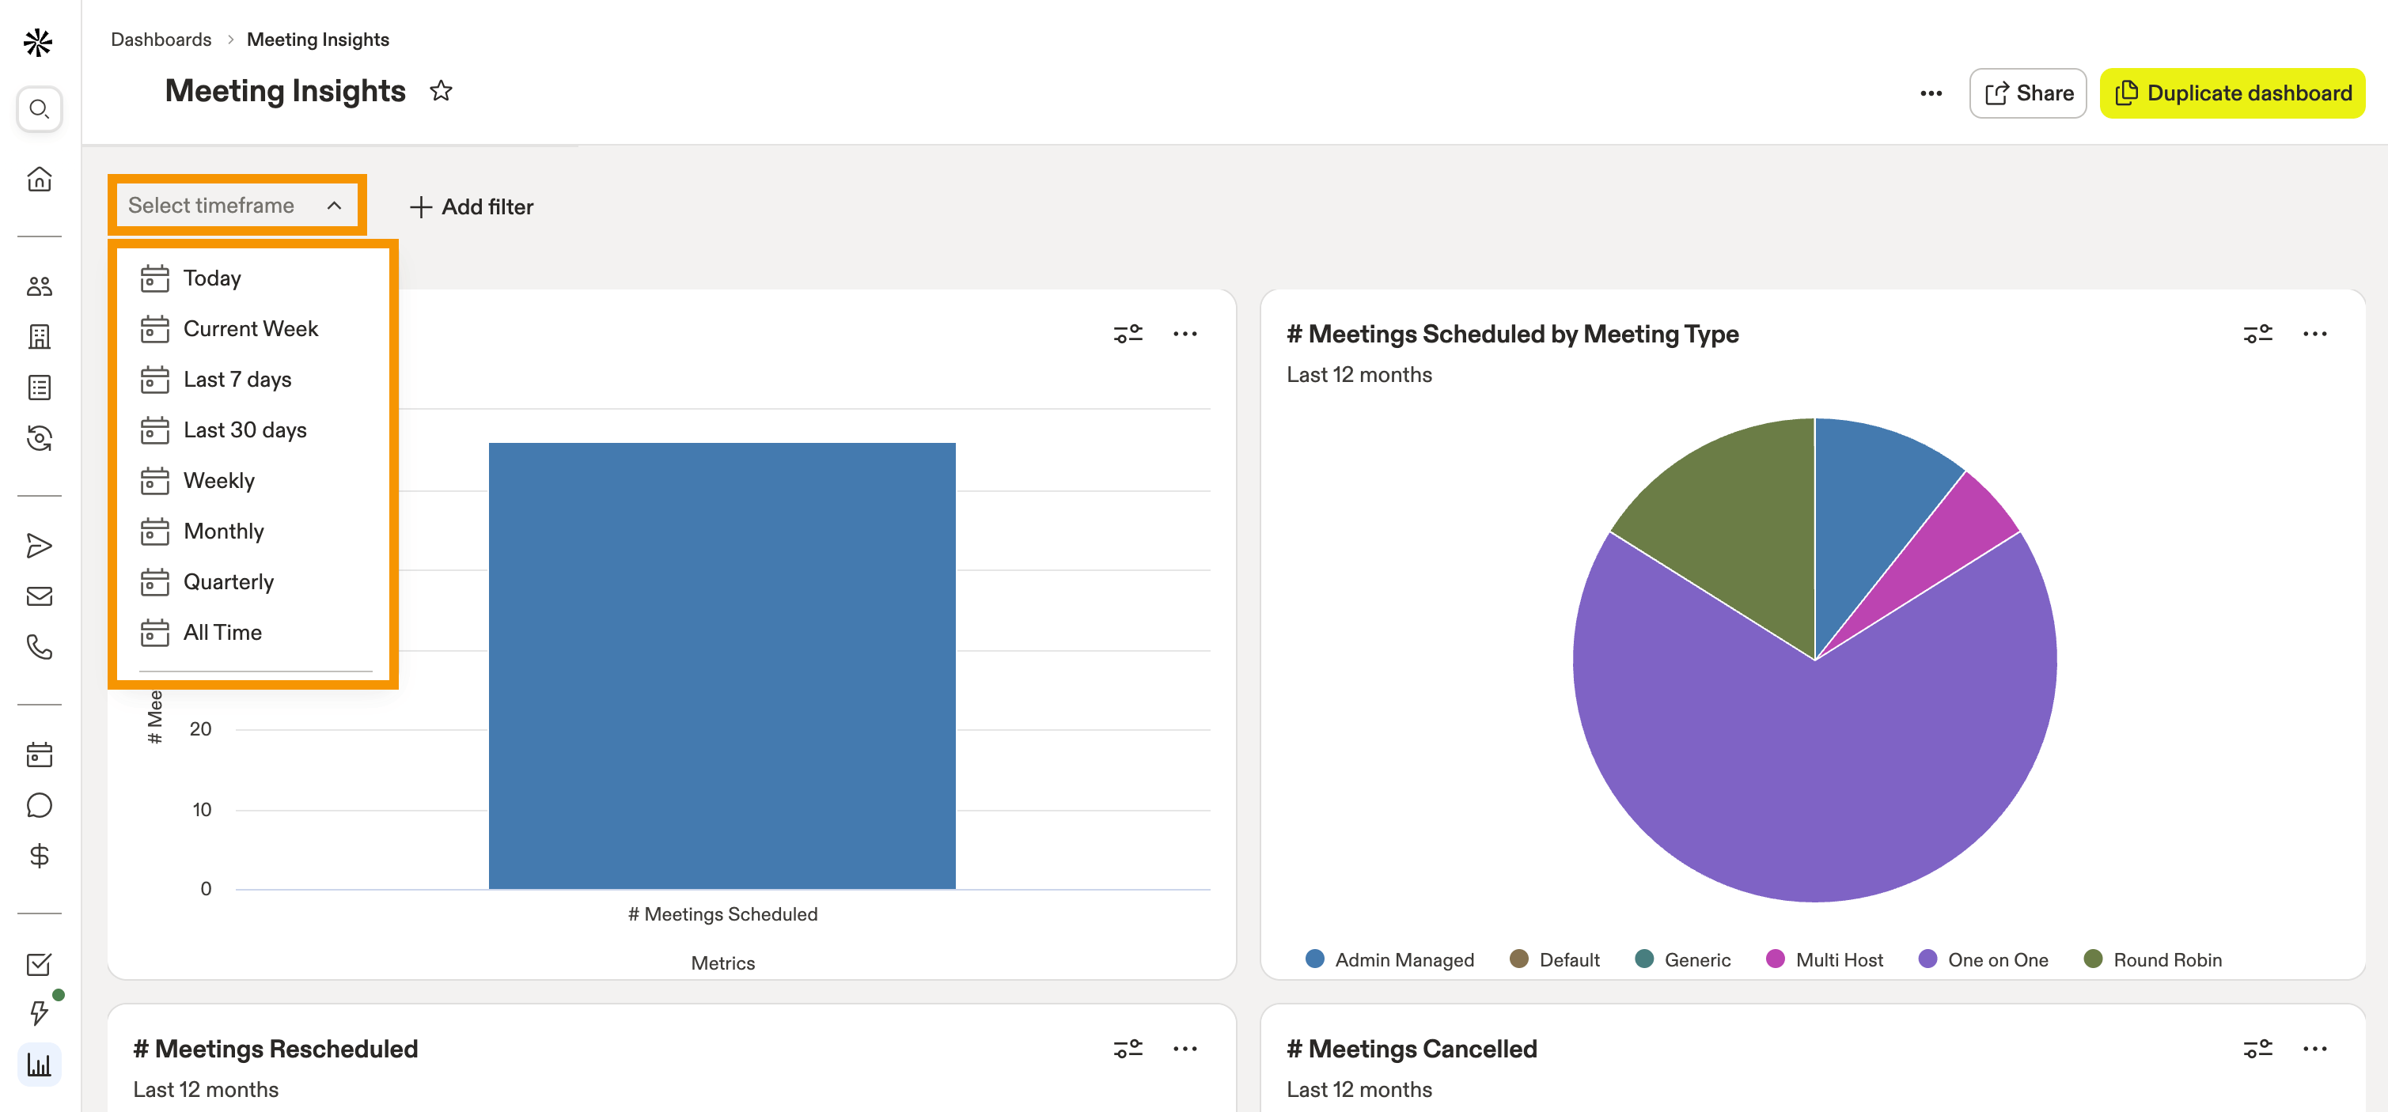
Task: Open the People icon in sidebar
Action: 39,286
